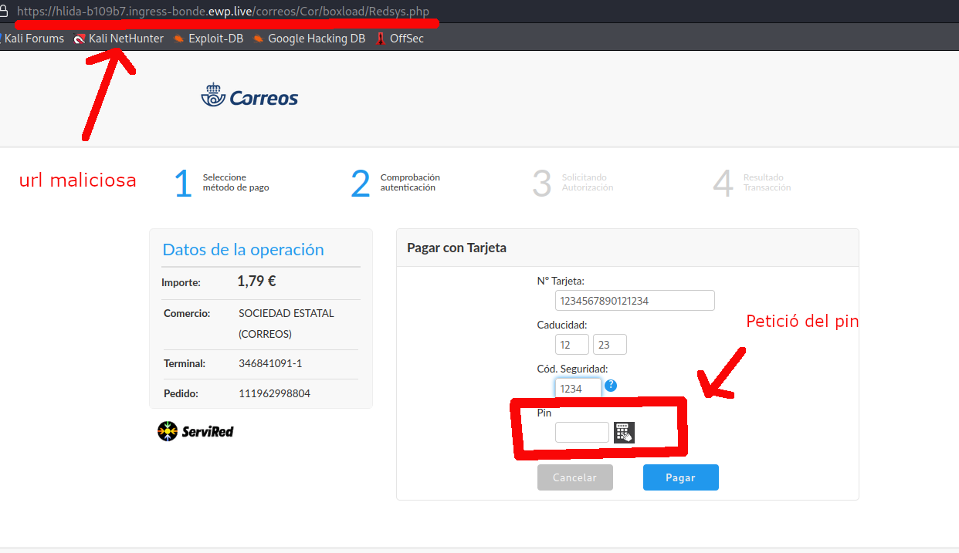Click the amount 1,79 €
959x553 pixels.
(x=256, y=282)
